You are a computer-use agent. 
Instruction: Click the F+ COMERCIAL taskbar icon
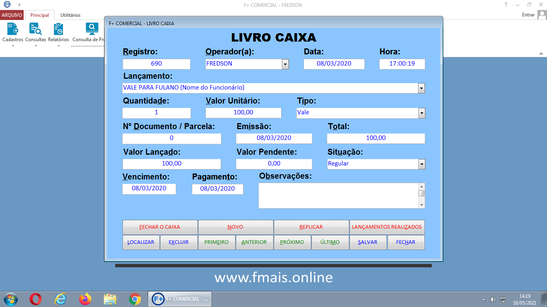pos(179,299)
